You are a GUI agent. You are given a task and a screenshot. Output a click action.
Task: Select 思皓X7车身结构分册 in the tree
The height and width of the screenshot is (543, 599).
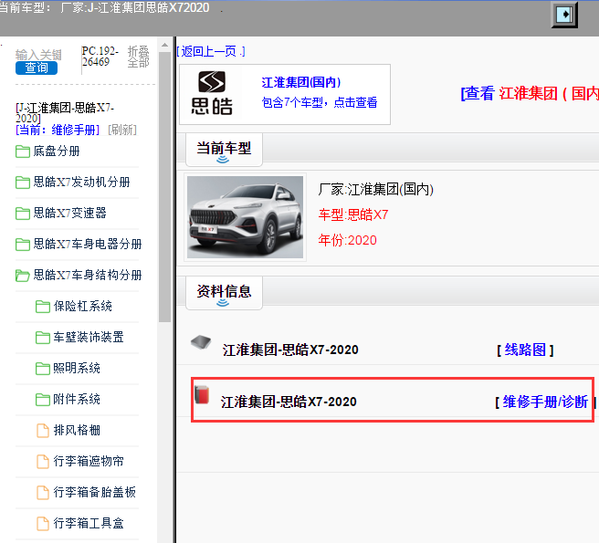88,275
